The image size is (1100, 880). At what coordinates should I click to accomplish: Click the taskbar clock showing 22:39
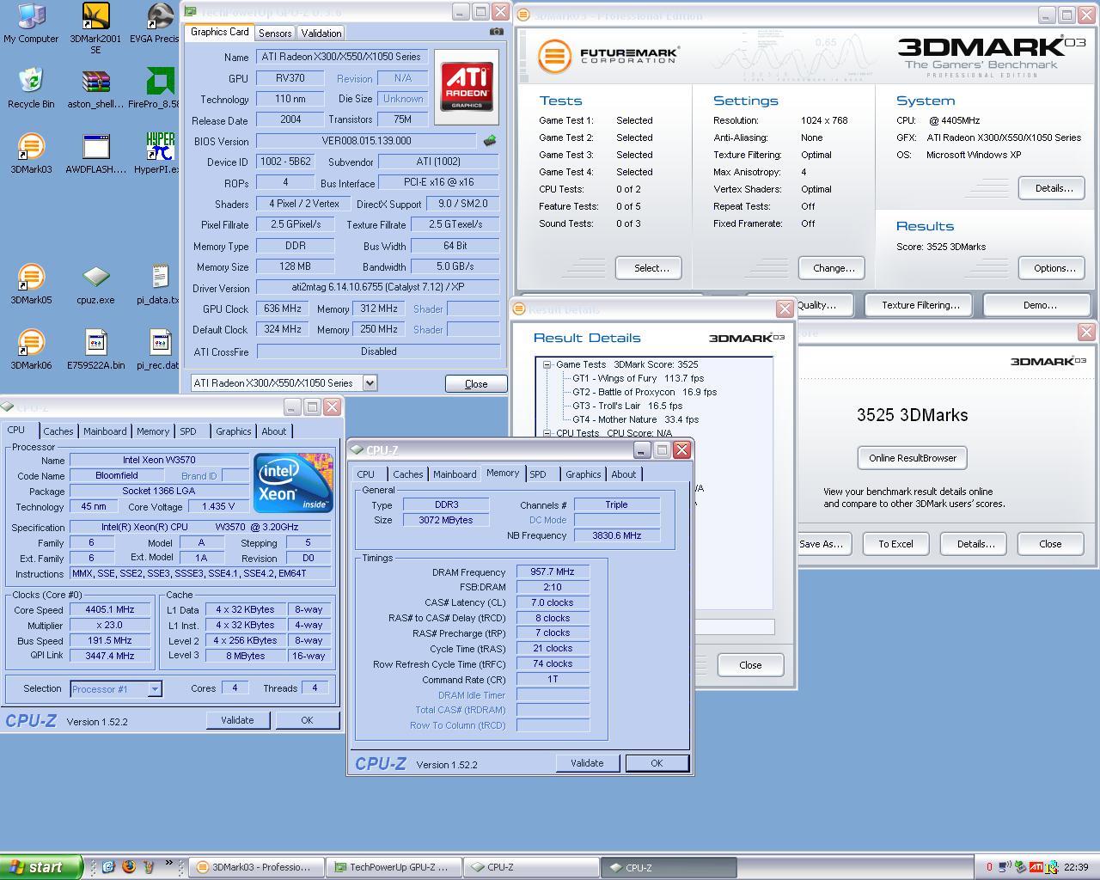pos(1076,867)
